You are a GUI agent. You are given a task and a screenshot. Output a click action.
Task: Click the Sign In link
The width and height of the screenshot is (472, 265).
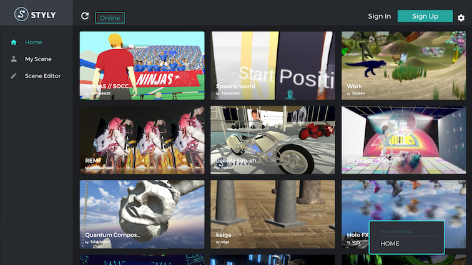pos(380,16)
